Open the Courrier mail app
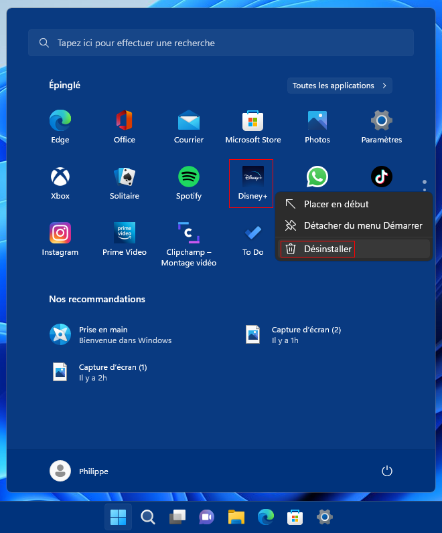Viewport: 442px width, 533px height. [189, 126]
